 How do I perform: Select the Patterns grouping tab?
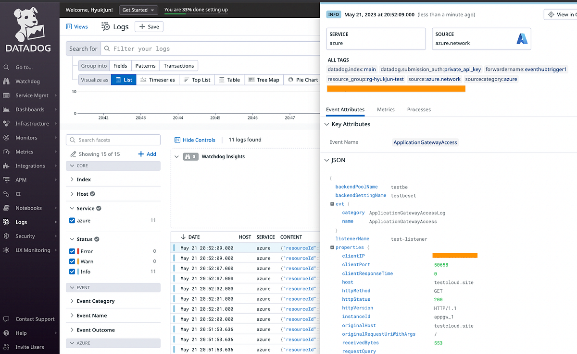145,65
